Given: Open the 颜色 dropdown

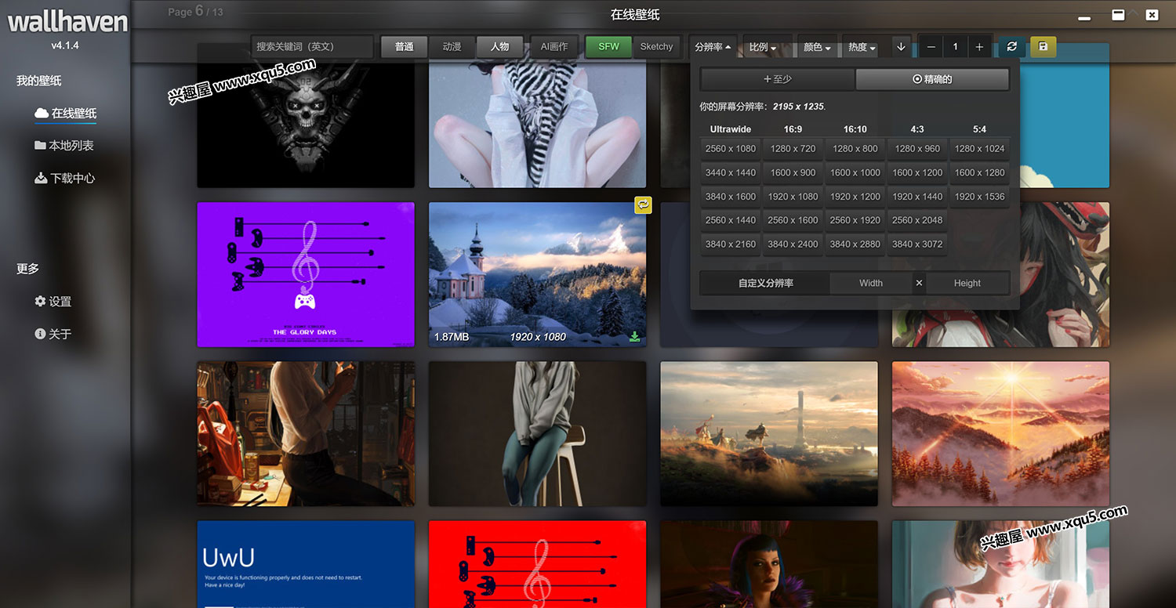Looking at the screenshot, I should (x=816, y=47).
